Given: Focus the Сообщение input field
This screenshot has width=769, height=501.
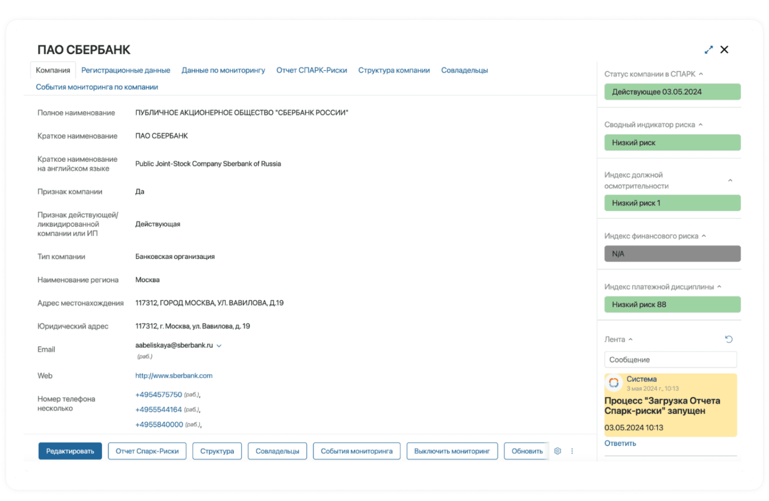Looking at the screenshot, I should [670, 359].
